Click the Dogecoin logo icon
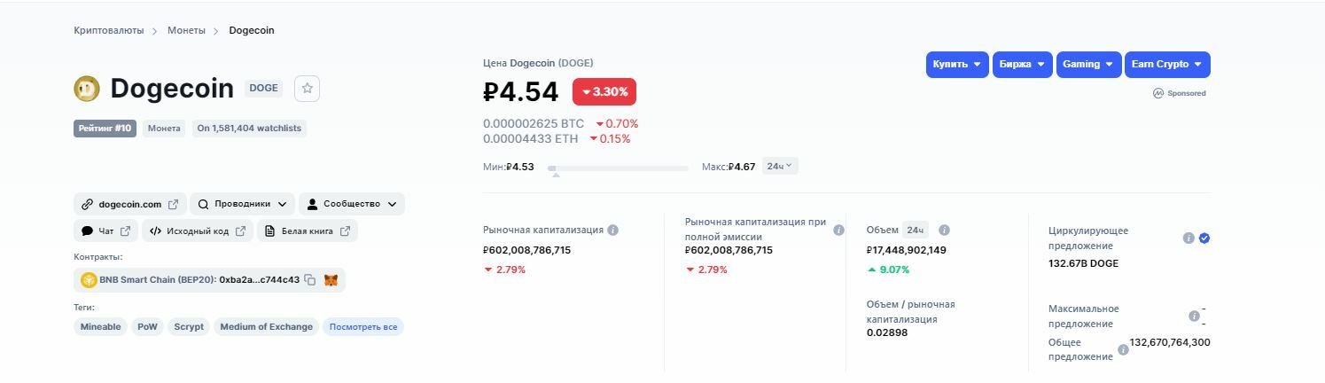Image resolution: width=1325 pixels, height=383 pixels. click(87, 88)
